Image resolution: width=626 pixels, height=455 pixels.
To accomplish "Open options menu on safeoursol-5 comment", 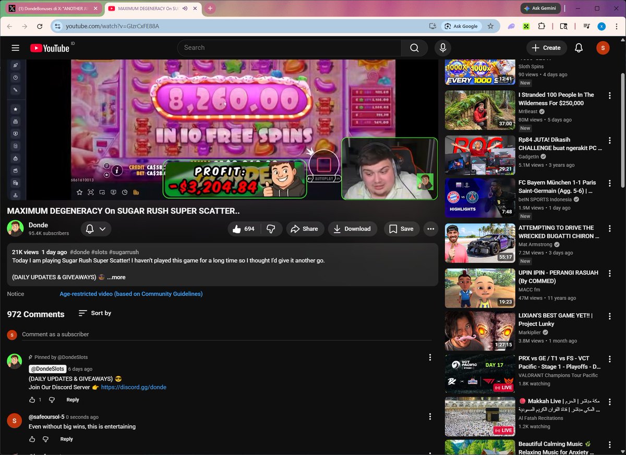I will pos(430,416).
